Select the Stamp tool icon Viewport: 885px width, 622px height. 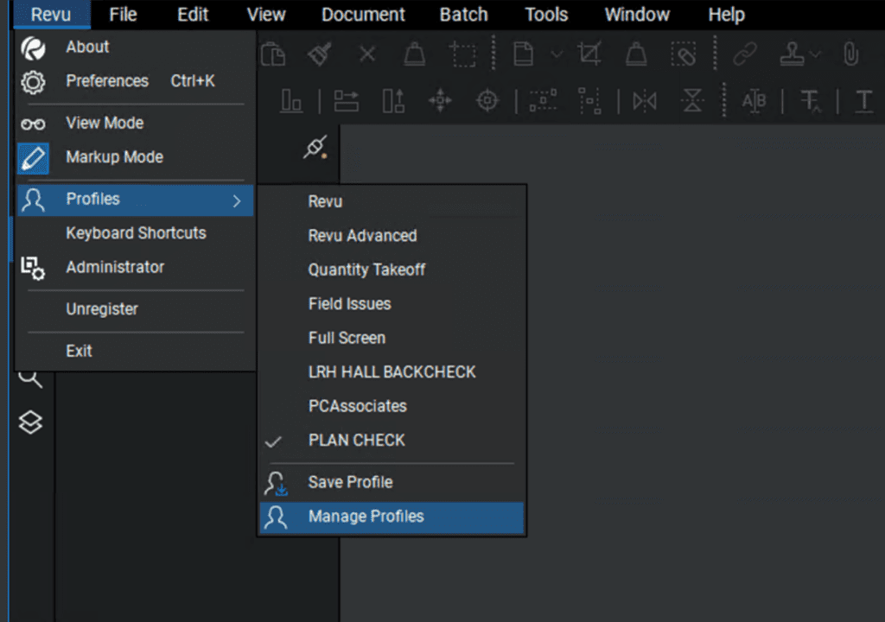[793, 54]
